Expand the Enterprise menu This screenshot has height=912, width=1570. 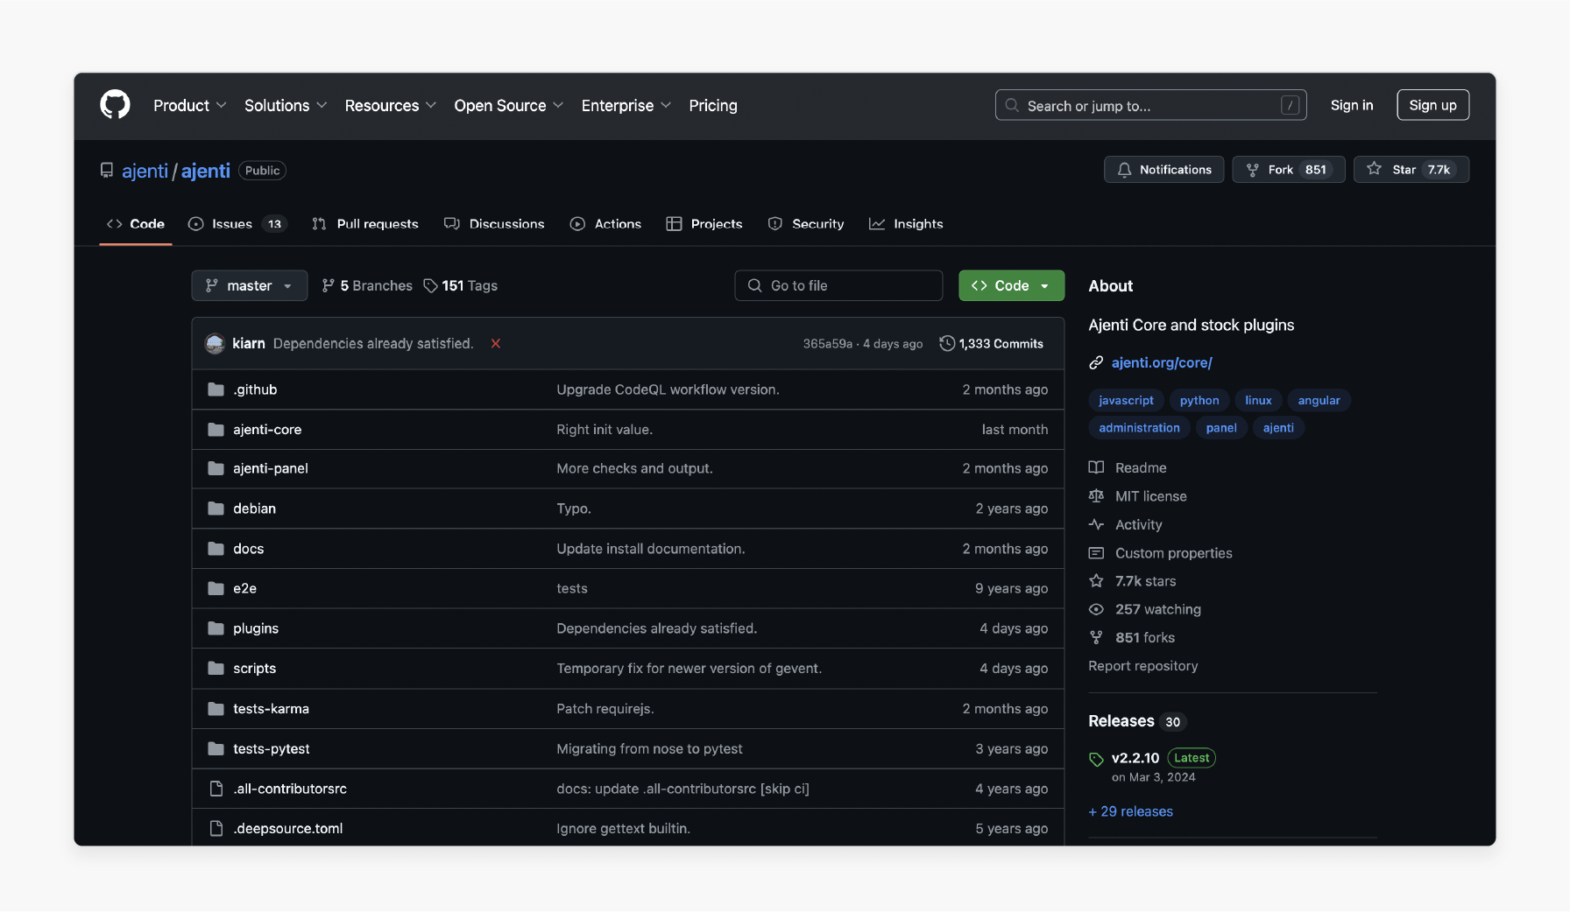click(626, 106)
